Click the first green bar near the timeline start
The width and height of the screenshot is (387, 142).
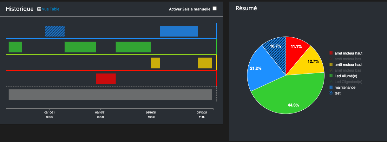[15, 47]
